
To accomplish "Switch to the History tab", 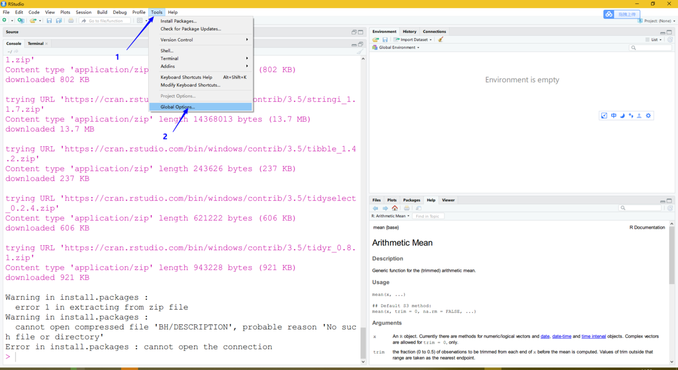I will (410, 32).
